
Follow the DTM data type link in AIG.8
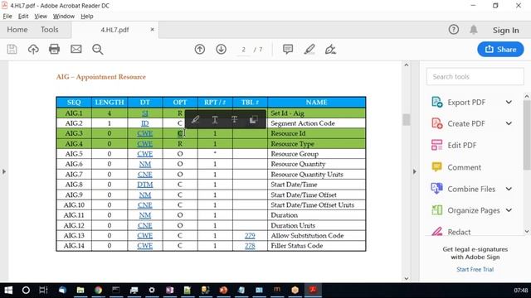coord(144,185)
